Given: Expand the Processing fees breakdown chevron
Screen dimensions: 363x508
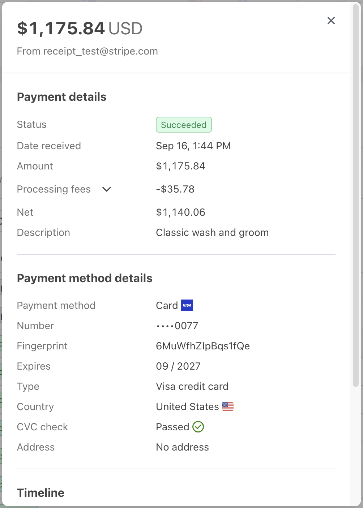Looking at the screenshot, I should point(107,189).
